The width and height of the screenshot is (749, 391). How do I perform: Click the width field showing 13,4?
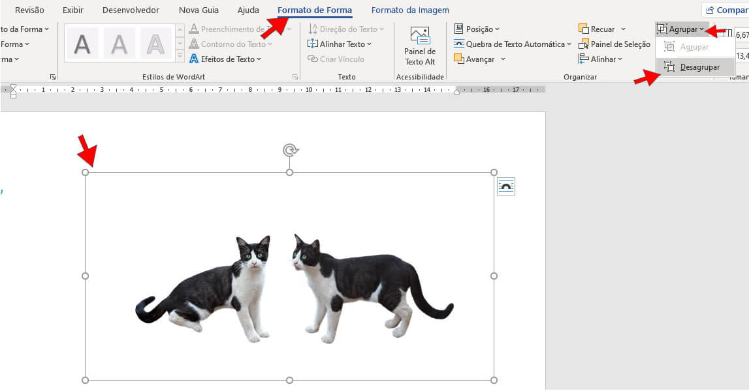(x=742, y=56)
